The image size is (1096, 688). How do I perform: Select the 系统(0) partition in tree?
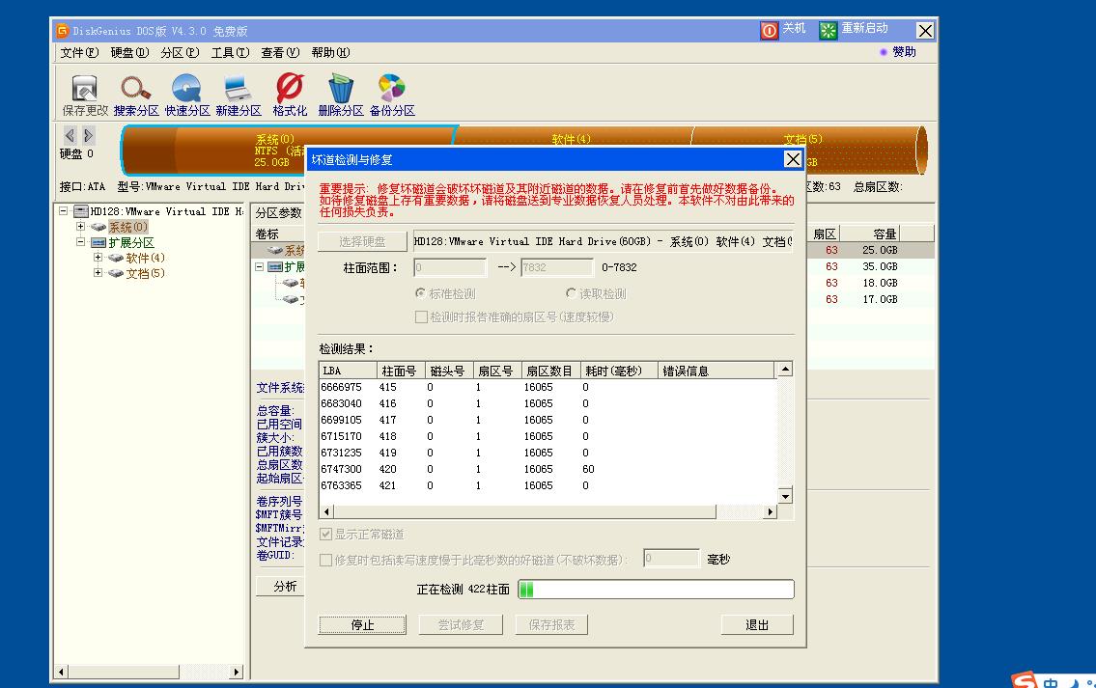(127, 227)
